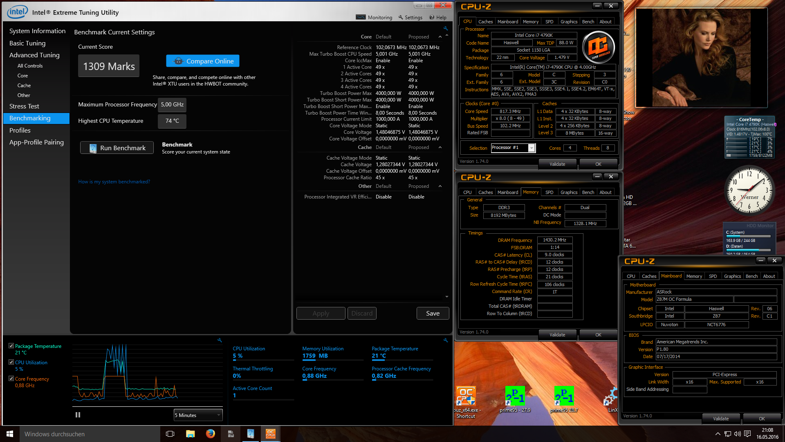Open All Controls under Advanced Tuning
The image size is (785, 442).
pos(30,66)
